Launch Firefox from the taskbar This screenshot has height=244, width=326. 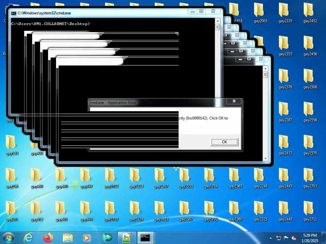[48, 238]
